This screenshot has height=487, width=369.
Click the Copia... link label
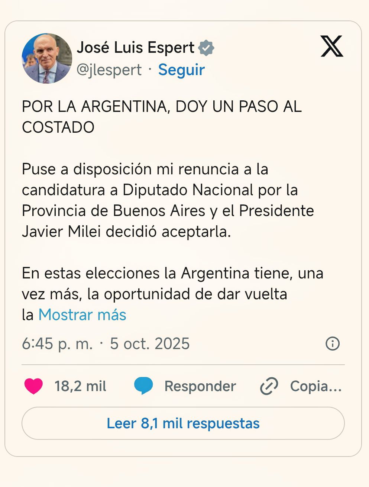(x=315, y=386)
